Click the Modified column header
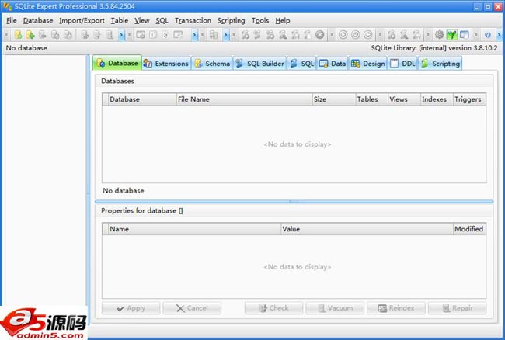Viewport: 505px width, 340px height. 469,229
